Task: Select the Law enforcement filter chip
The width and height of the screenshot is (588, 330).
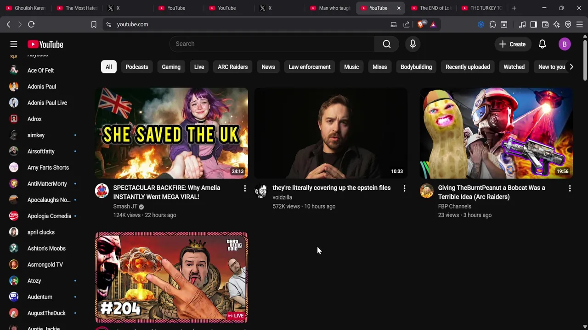Action: [x=309, y=67]
